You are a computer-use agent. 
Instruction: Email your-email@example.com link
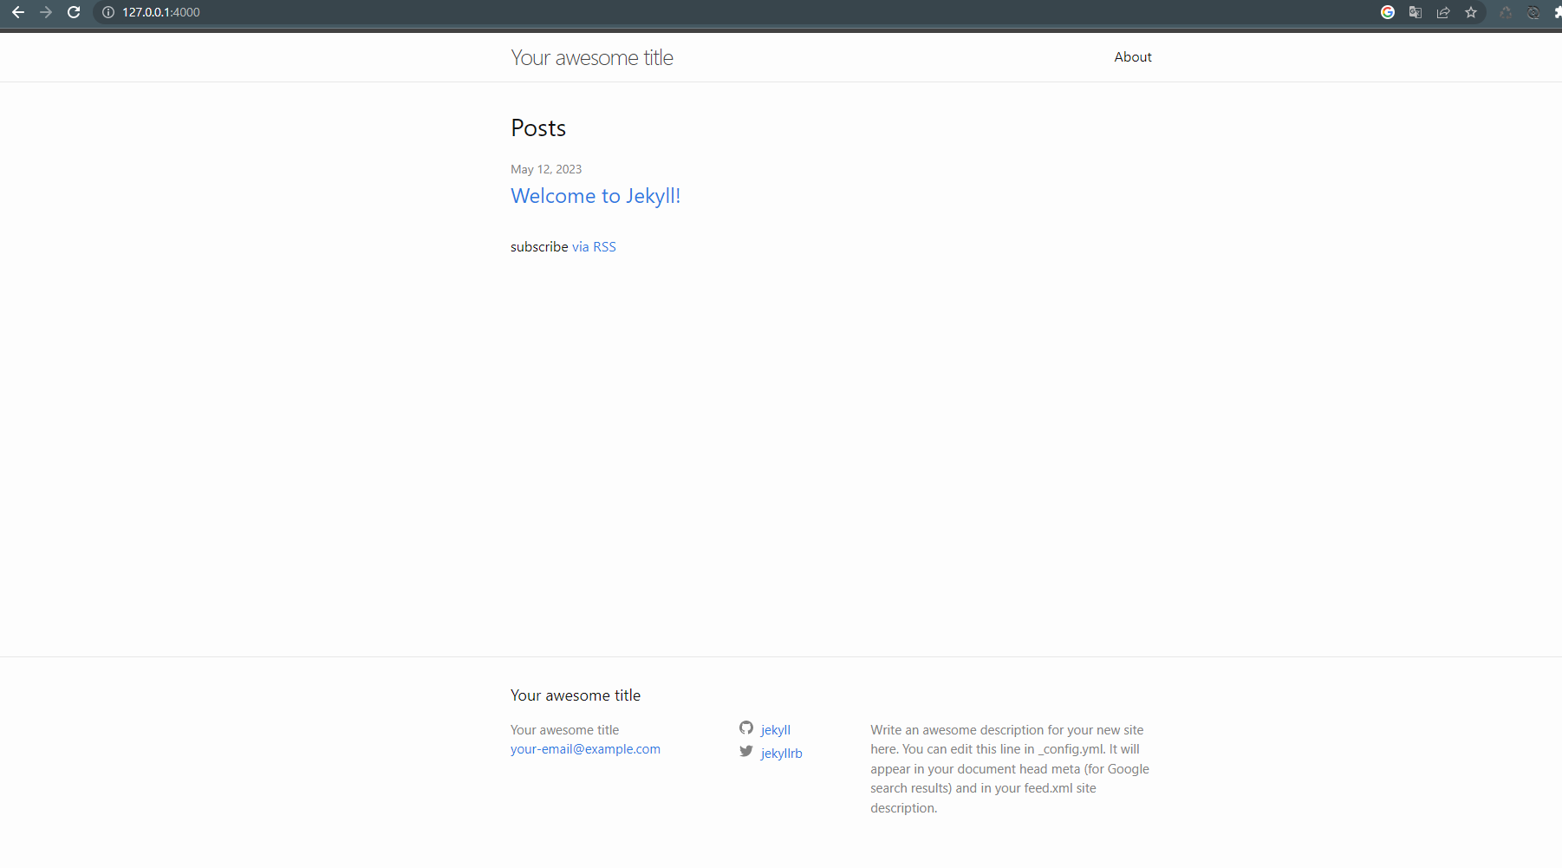click(x=585, y=749)
